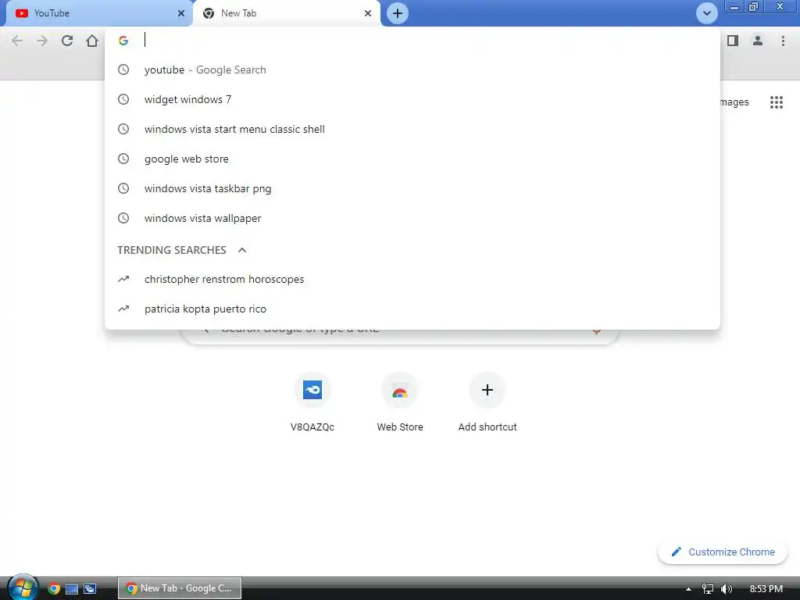The height and width of the screenshot is (600, 800).
Task: Open the tab search dropdown arrow
Action: click(706, 13)
